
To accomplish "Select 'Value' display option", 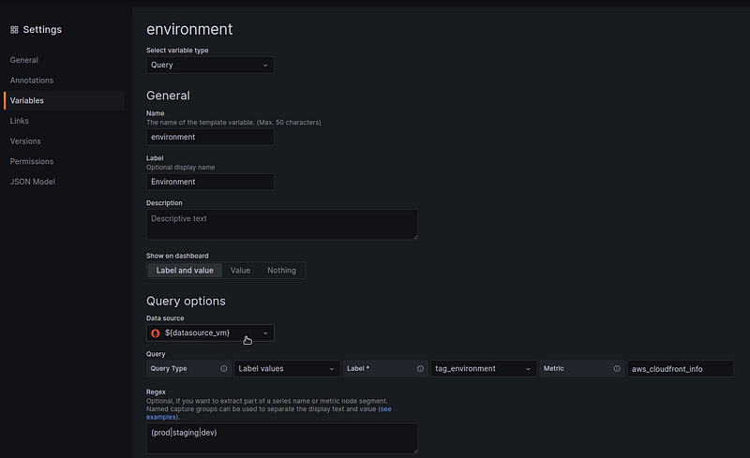I will click(x=240, y=271).
